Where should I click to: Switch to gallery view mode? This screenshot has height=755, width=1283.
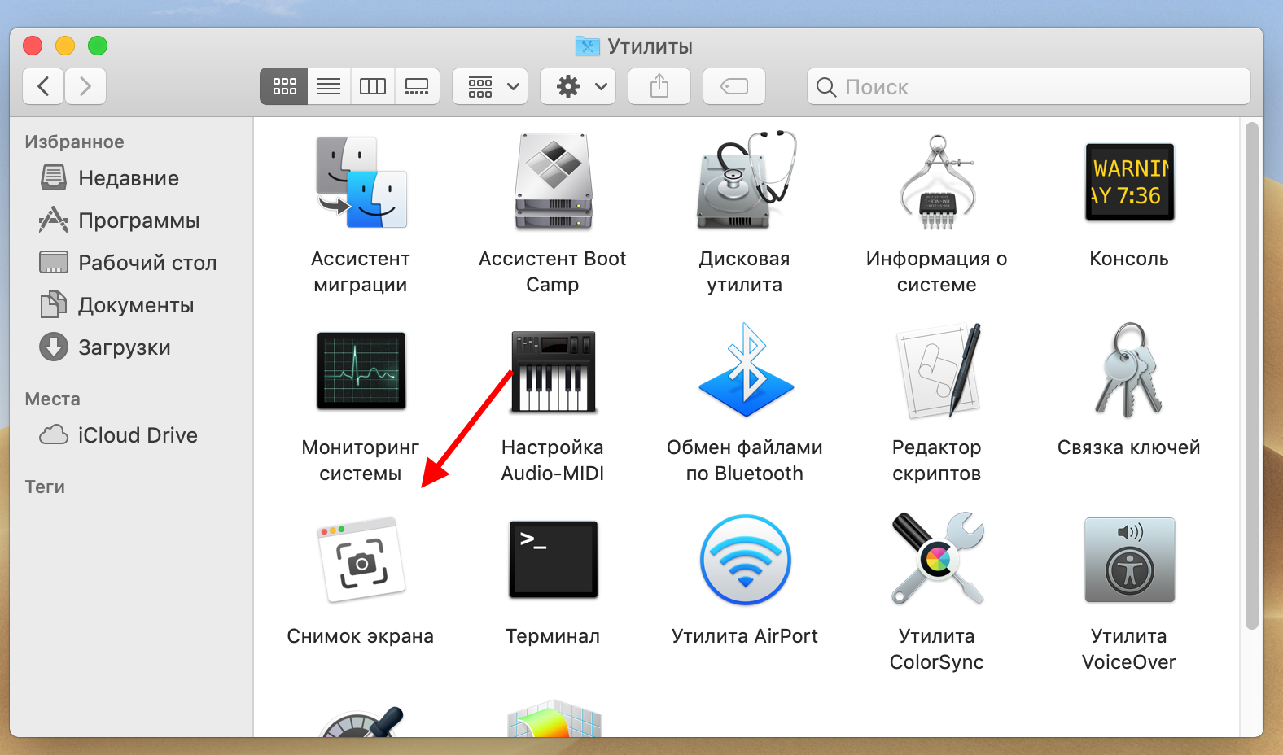(417, 86)
